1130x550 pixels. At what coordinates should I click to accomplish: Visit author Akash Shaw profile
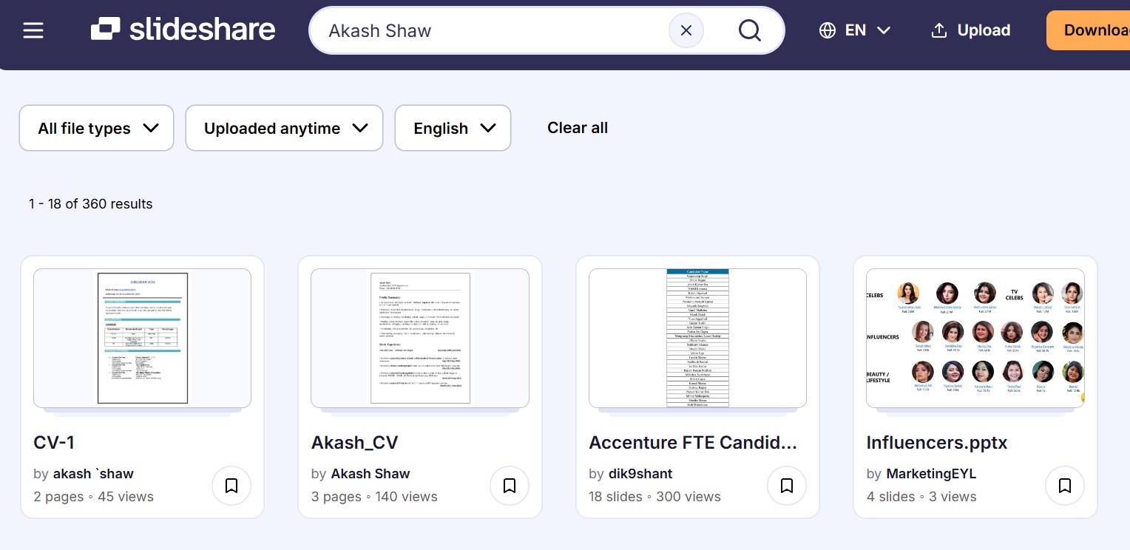[371, 474]
